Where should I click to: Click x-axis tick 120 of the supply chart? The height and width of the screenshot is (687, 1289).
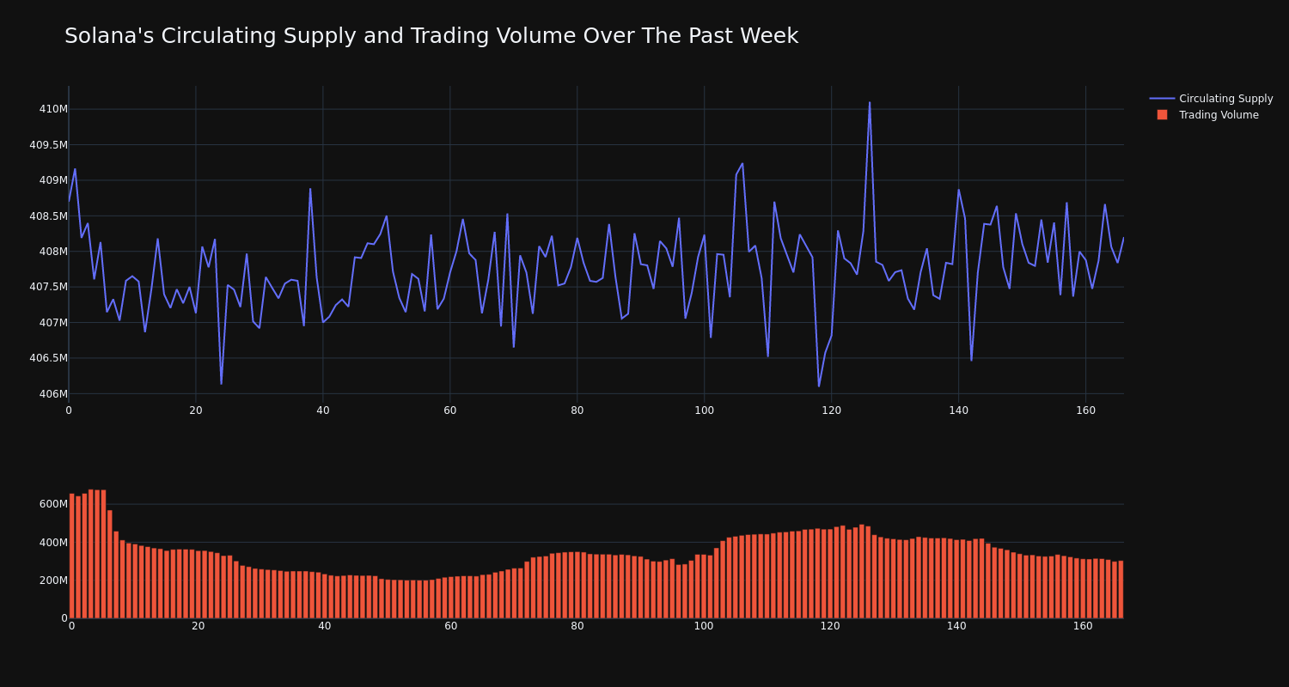[832, 410]
